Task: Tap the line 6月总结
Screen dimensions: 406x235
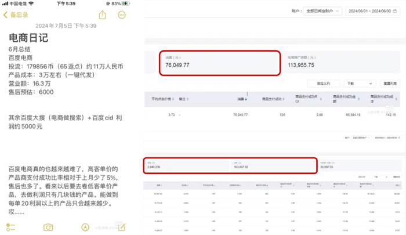Action: coord(19,49)
